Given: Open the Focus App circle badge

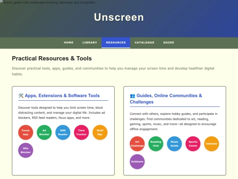Looking at the screenshot, I should point(26,133).
